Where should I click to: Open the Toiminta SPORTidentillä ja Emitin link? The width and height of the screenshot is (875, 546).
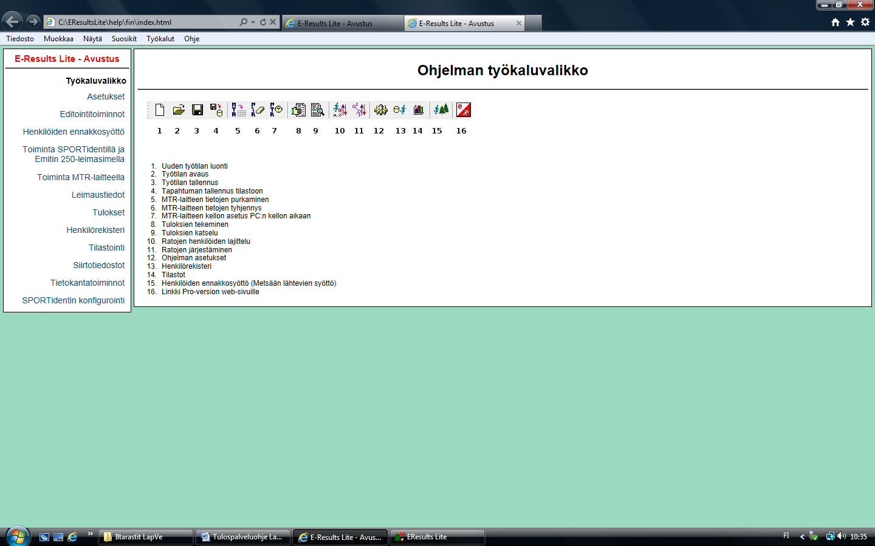[x=74, y=154]
